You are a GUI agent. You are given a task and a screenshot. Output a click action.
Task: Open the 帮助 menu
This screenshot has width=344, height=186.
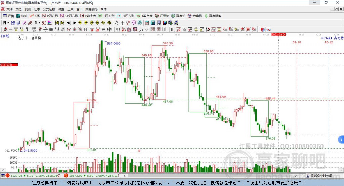point(103,9)
